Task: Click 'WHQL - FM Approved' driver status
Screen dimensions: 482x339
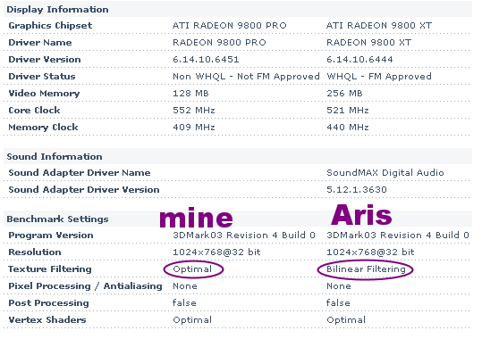Action: click(379, 76)
